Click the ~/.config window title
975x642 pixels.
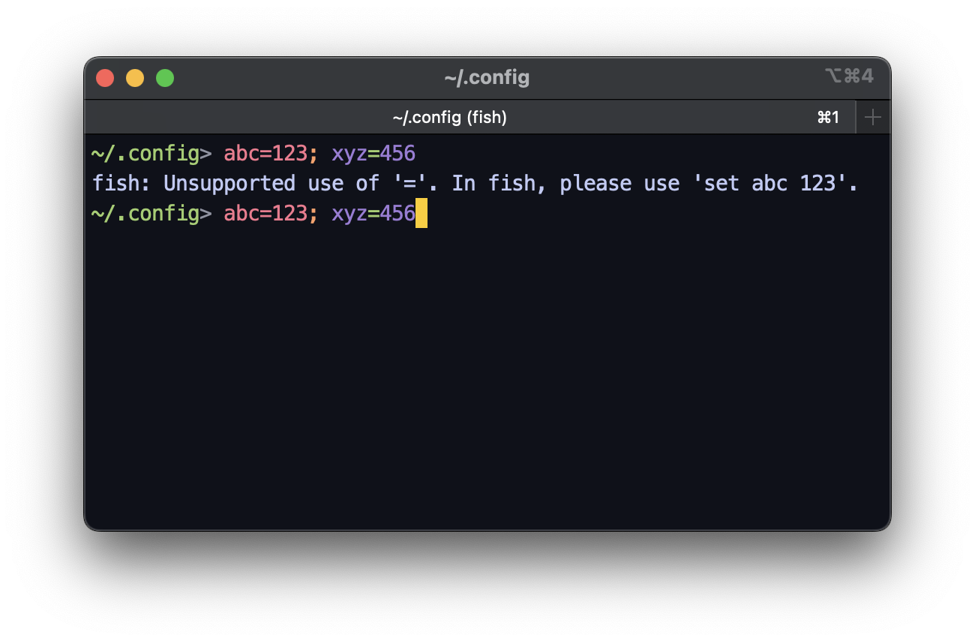[487, 77]
